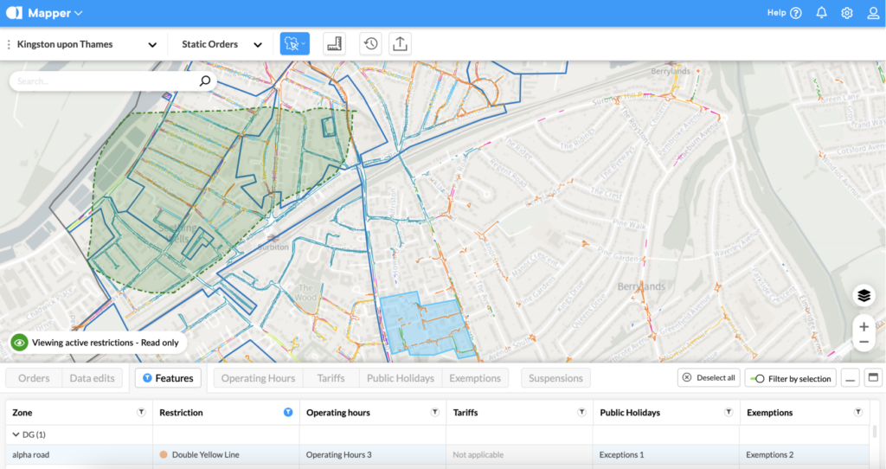The width and height of the screenshot is (886, 469).
Task: Switch to Suspensions tab
Action: coord(555,378)
